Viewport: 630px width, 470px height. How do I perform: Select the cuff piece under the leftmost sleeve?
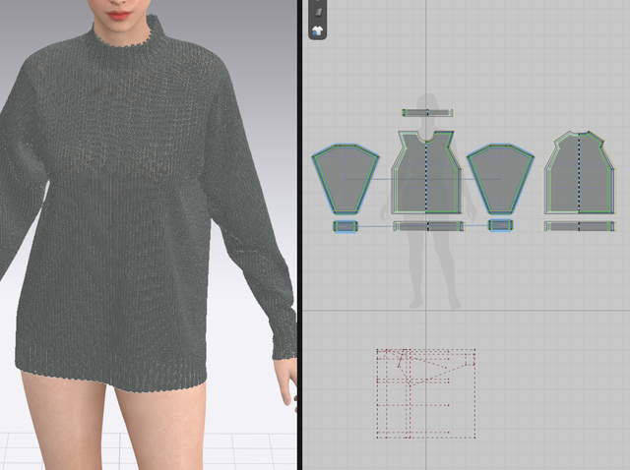coord(346,226)
